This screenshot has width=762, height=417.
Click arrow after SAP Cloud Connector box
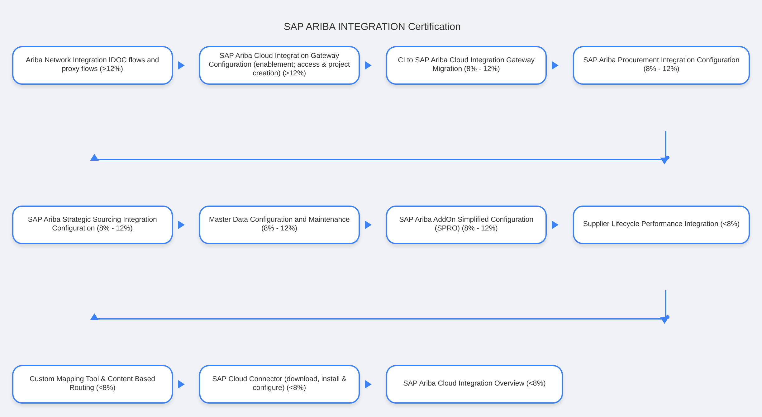pos(368,384)
